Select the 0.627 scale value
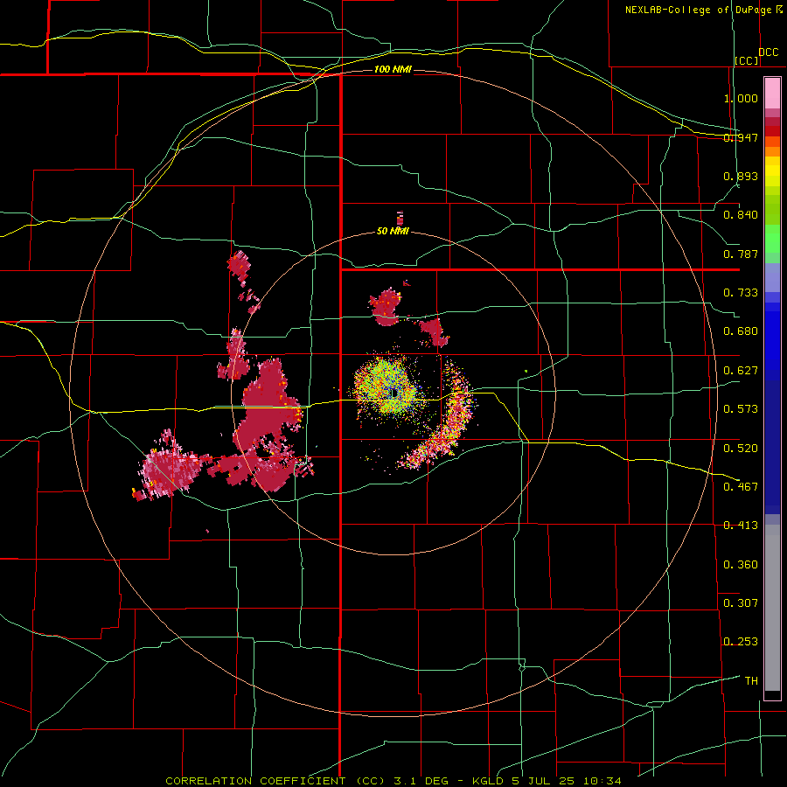 741,371
